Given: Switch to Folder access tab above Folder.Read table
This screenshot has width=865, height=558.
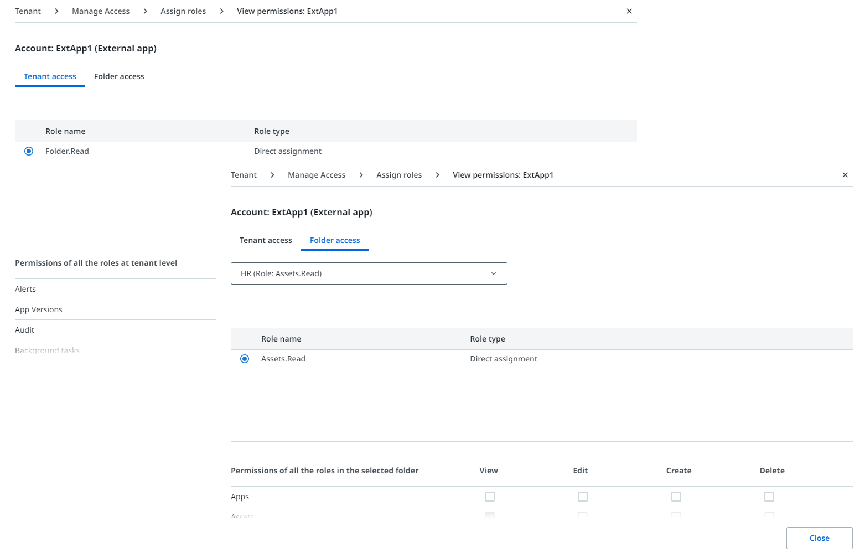Looking at the screenshot, I should [119, 76].
